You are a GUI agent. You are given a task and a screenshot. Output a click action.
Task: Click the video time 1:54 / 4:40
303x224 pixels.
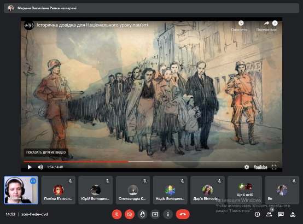click(x=55, y=167)
